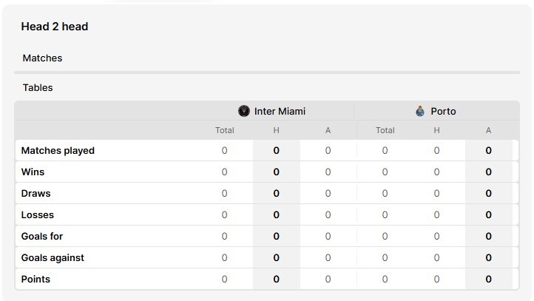
Task: Open the Tables section
Action: pyautogui.click(x=38, y=87)
